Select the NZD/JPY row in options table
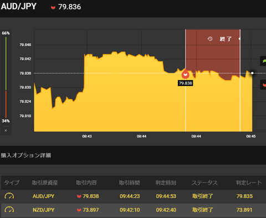This screenshot has width=266, height=218. 134,210
